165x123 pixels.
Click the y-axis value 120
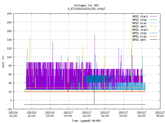(9, 48)
